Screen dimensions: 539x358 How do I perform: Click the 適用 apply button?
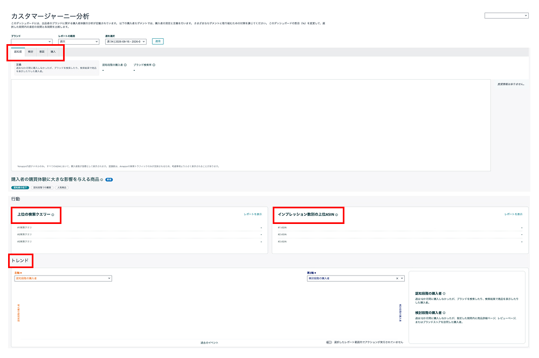click(158, 41)
